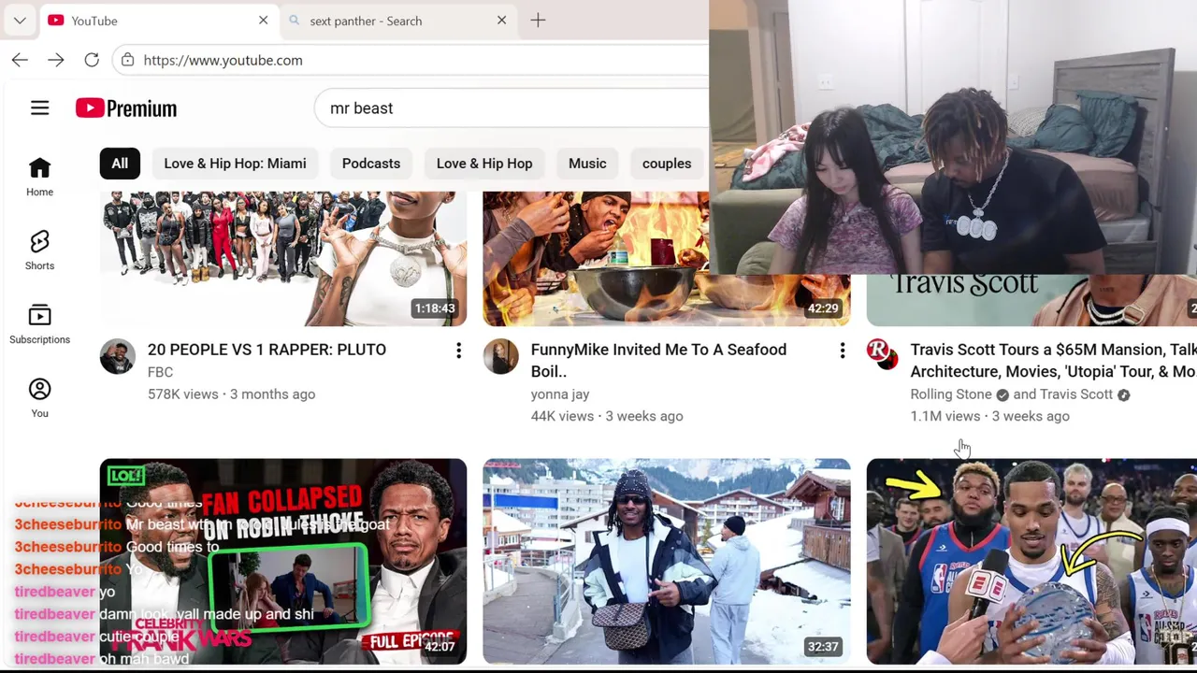This screenshot has width=1197, height=673.
Task: Open title 20 PEOPLE VS 1 RAPPER: PLUTO
Action: pos(267,350)
